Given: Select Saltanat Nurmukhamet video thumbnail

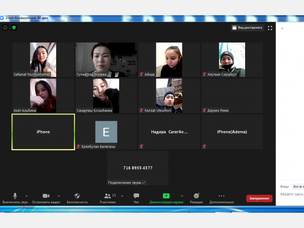Looking at the screenshot, I should tap(43, 59).
